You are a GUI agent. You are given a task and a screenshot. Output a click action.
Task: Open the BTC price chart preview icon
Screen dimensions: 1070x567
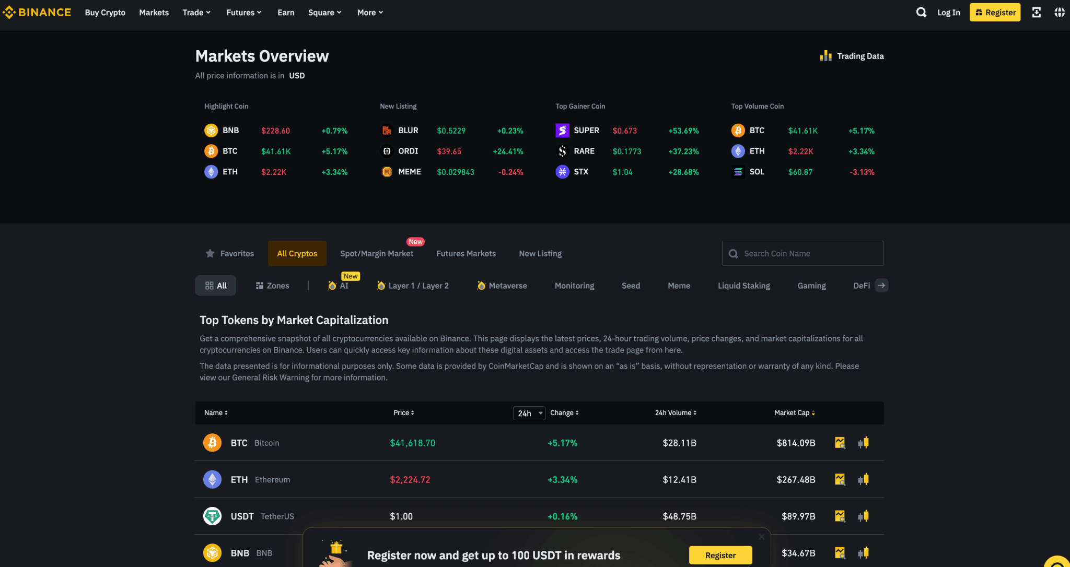[840, 442]
